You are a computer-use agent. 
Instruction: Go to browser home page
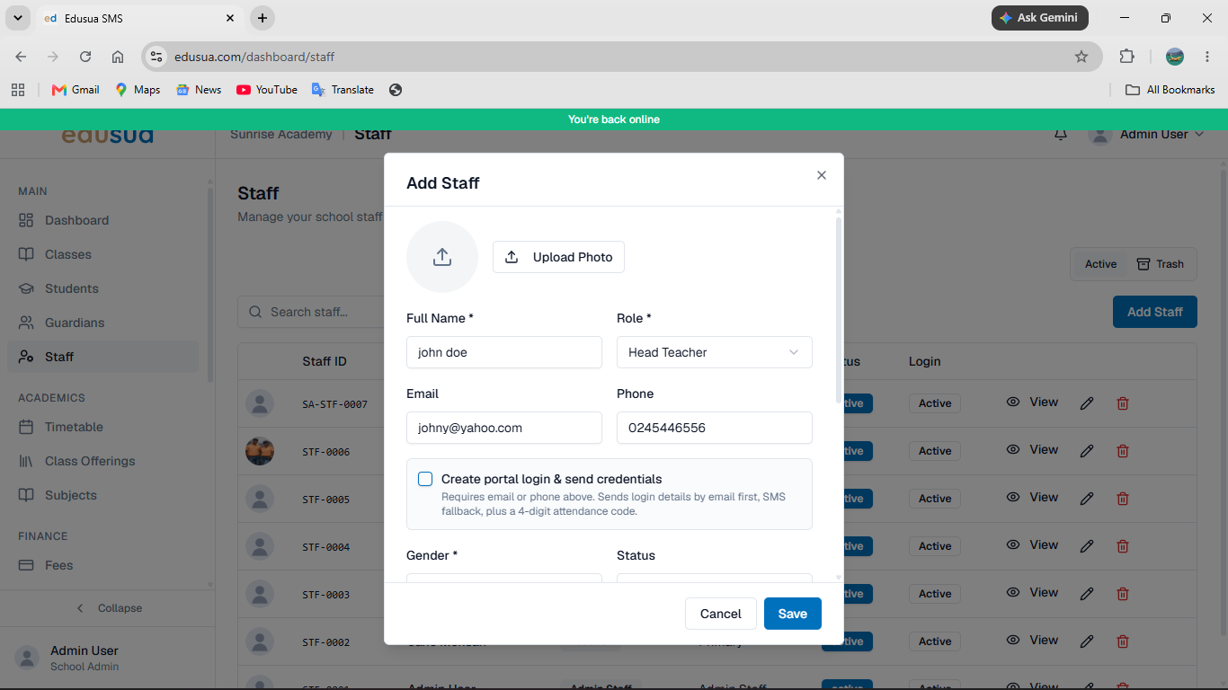pyautogui.click(x=118, y=57)
